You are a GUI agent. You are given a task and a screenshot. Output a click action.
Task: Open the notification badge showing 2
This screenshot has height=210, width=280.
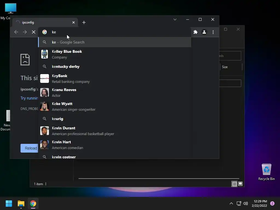tap(272, 203)
